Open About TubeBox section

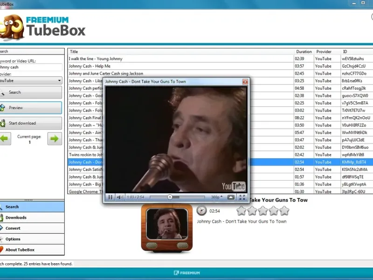tap(32, 250)
